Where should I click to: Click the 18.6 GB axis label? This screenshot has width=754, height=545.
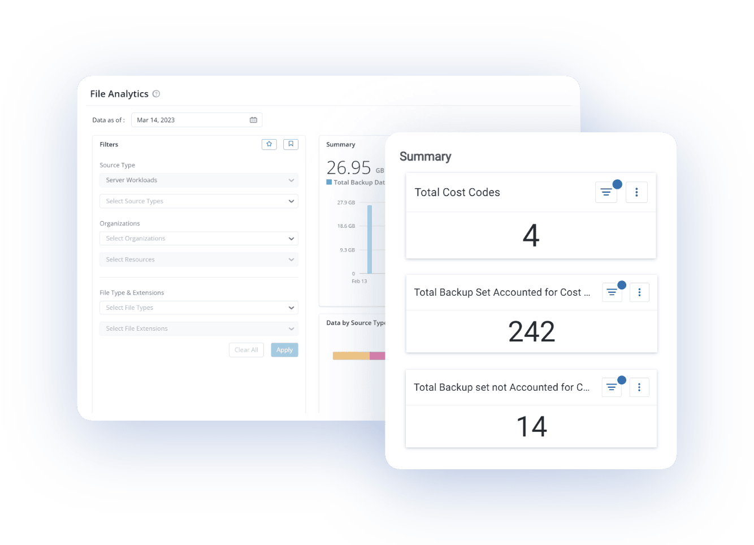346,226
